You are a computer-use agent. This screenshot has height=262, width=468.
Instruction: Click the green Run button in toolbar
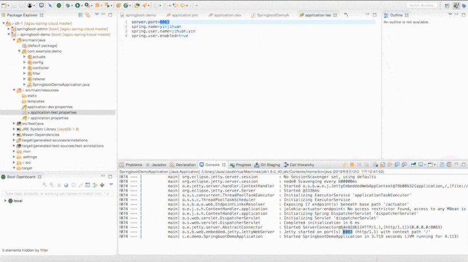[x=77, y=5]
